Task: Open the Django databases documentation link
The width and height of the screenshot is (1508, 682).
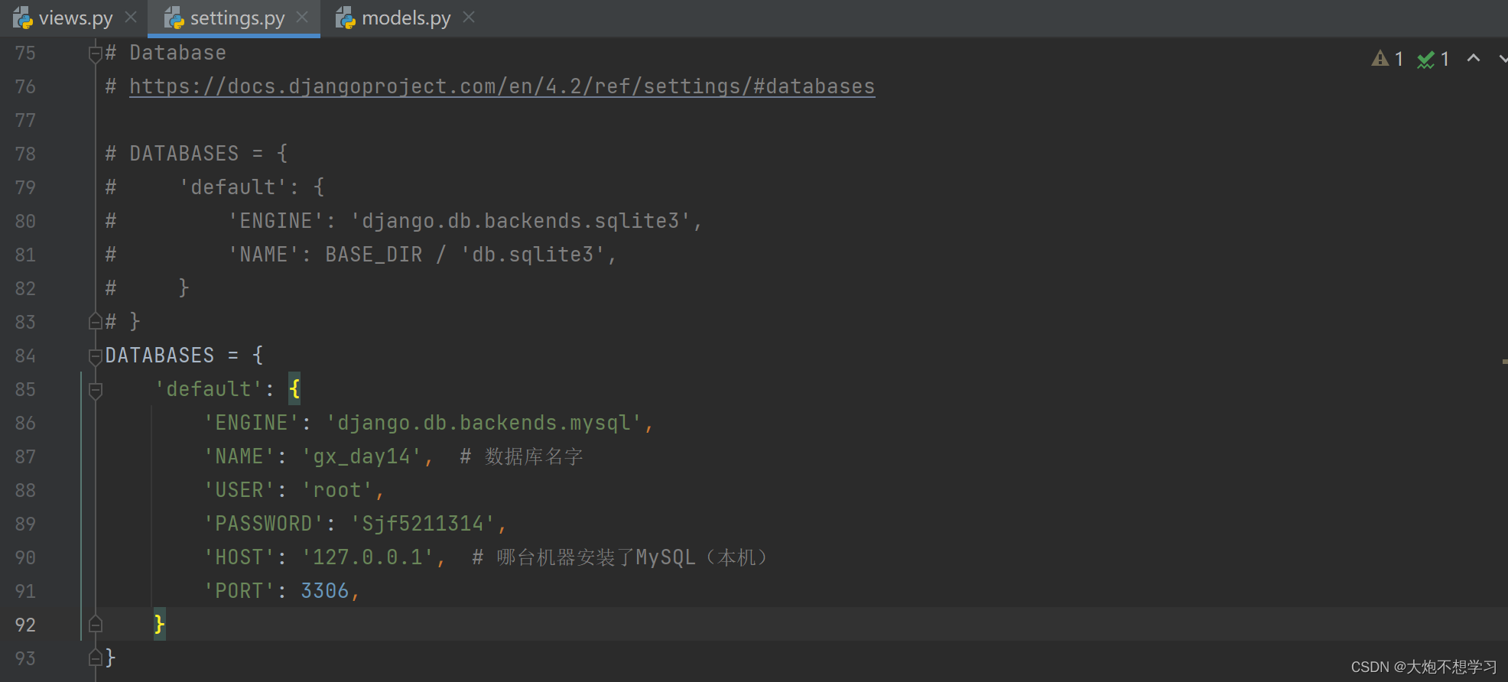Action: [x=502, y=86]
